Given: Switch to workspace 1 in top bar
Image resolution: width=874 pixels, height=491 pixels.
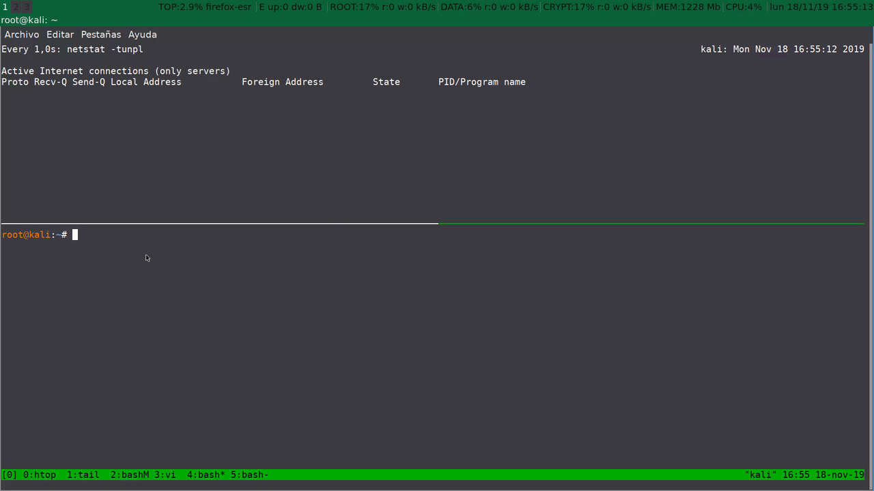Looking at the screenshot, I should point(5,7).
